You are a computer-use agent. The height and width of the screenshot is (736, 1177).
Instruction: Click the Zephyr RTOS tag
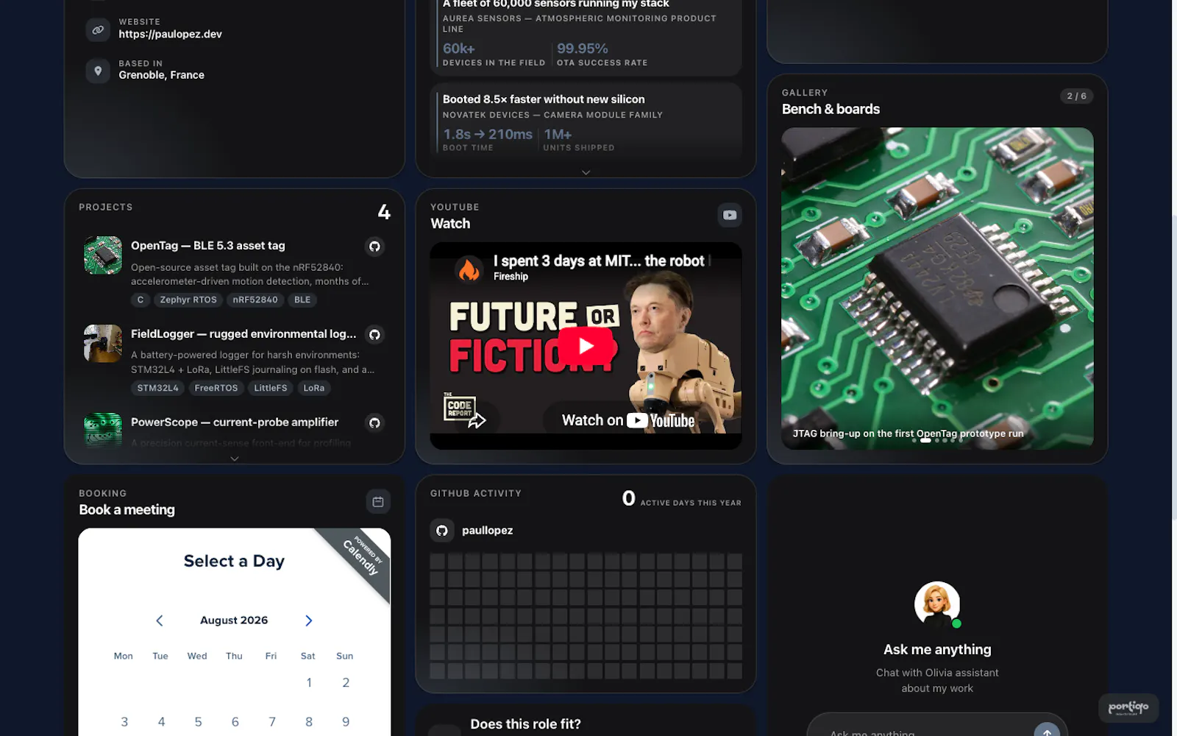coord(188,300)
